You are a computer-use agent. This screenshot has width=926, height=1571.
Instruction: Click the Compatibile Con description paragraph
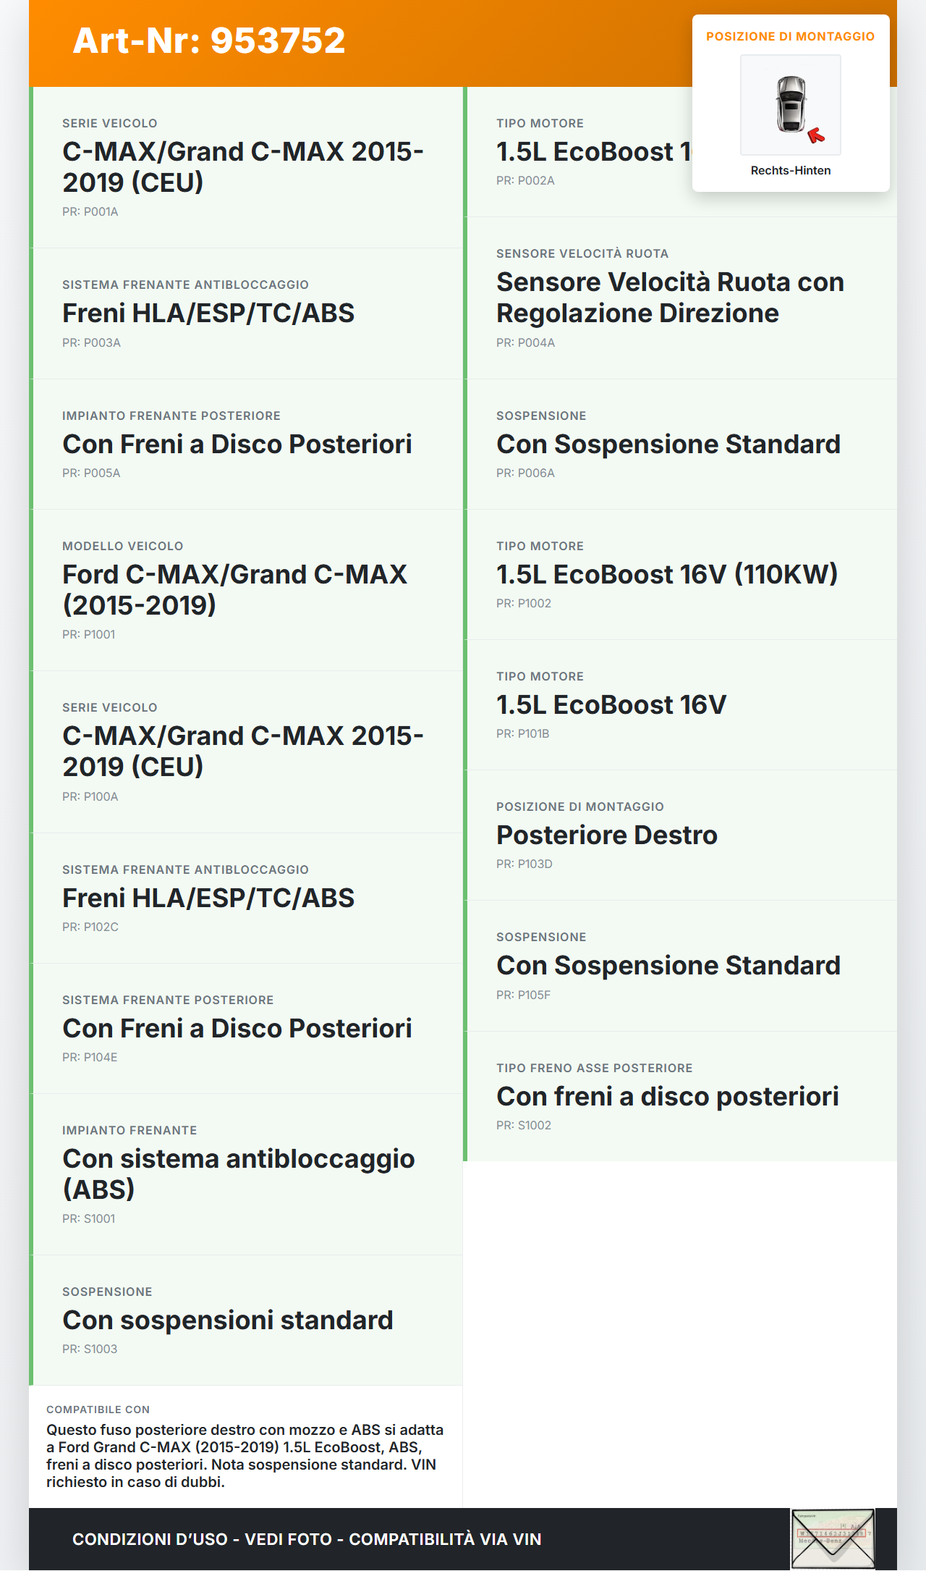[x=245, y=1456]
